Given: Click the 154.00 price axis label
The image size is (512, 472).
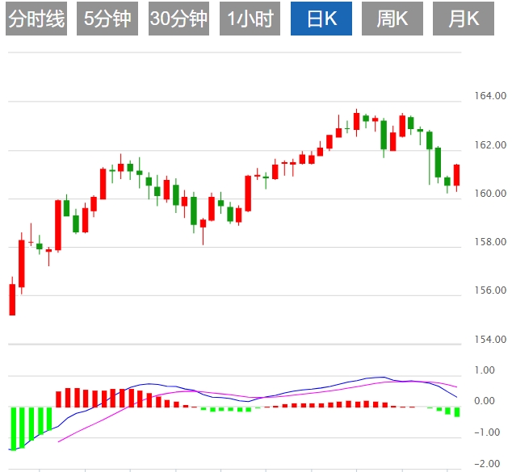Looking at the screenshot, I should (490, 339).
